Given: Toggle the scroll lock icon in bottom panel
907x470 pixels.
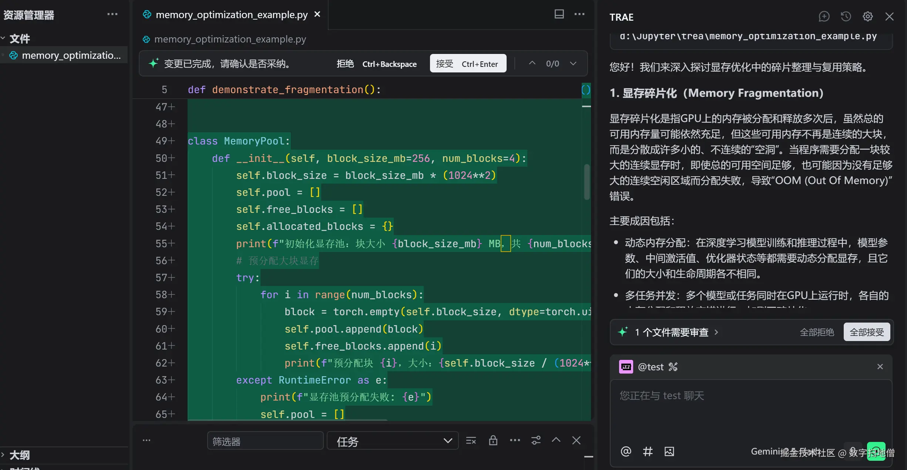Looking at the screenshot, I should pos(493,440).
